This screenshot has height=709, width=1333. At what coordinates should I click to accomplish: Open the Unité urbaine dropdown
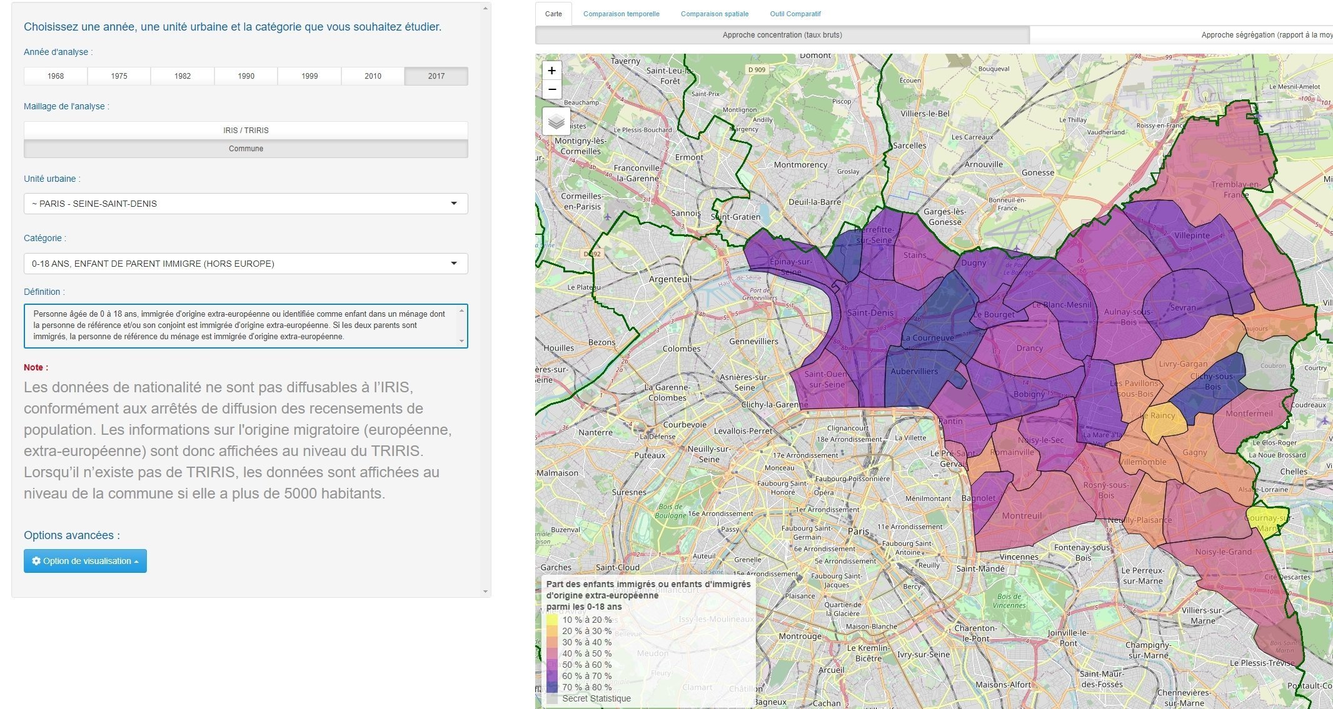[x=246, y=204]
